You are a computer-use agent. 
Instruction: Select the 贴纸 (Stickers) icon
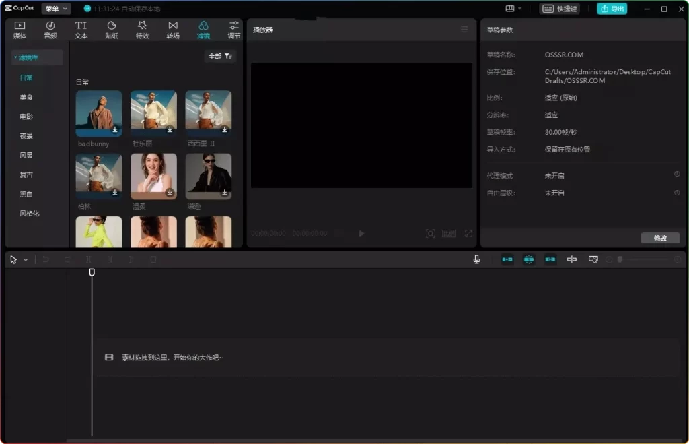pyautogui.click(x=112, y=30)
